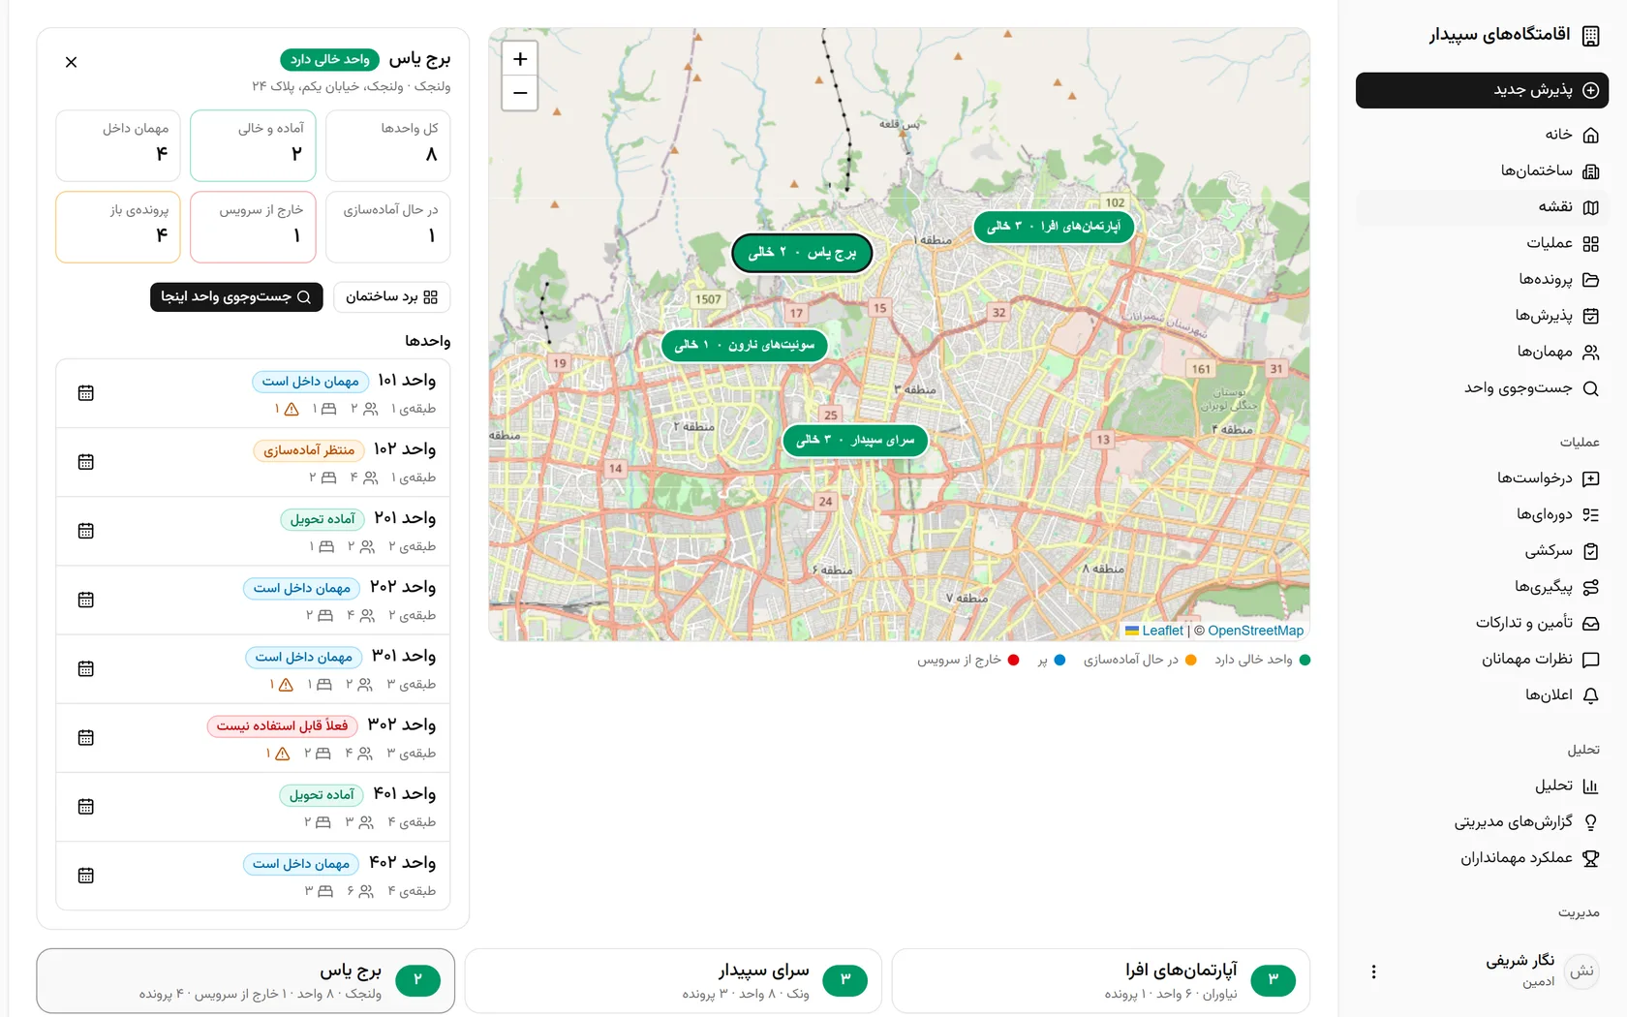Click the map zoom in plus button

pyautogui.click(x=520, y=59)
